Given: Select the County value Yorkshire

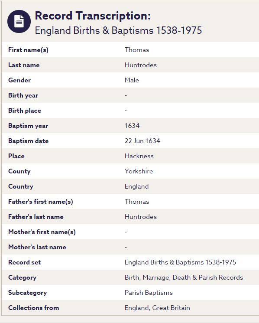Looking at the screenshot, I should 139,171.
